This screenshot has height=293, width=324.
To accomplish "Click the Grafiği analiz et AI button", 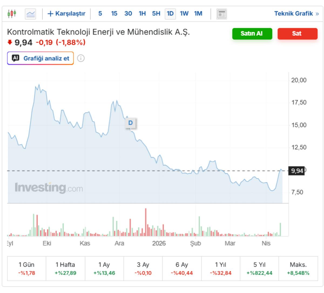I will click(40, 58).
